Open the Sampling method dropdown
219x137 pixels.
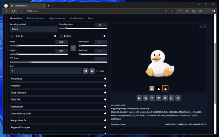pos(34,29)
